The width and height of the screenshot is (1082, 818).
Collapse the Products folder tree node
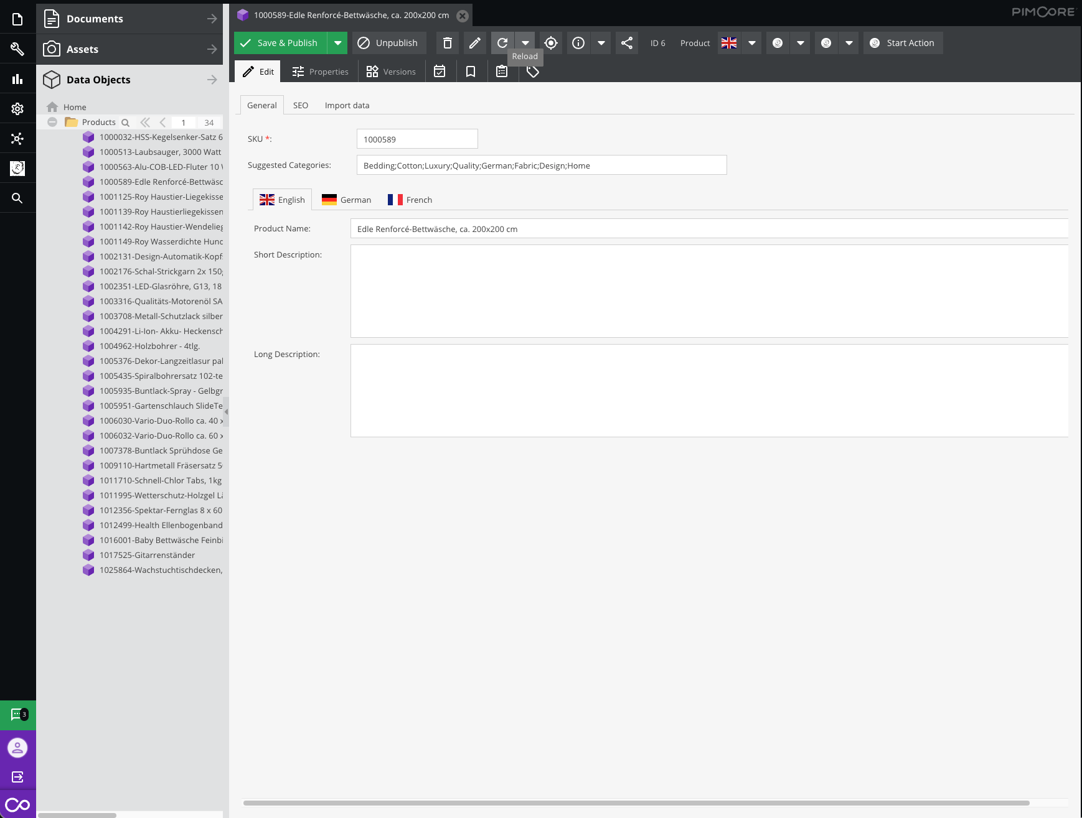[x=52, y=122]
